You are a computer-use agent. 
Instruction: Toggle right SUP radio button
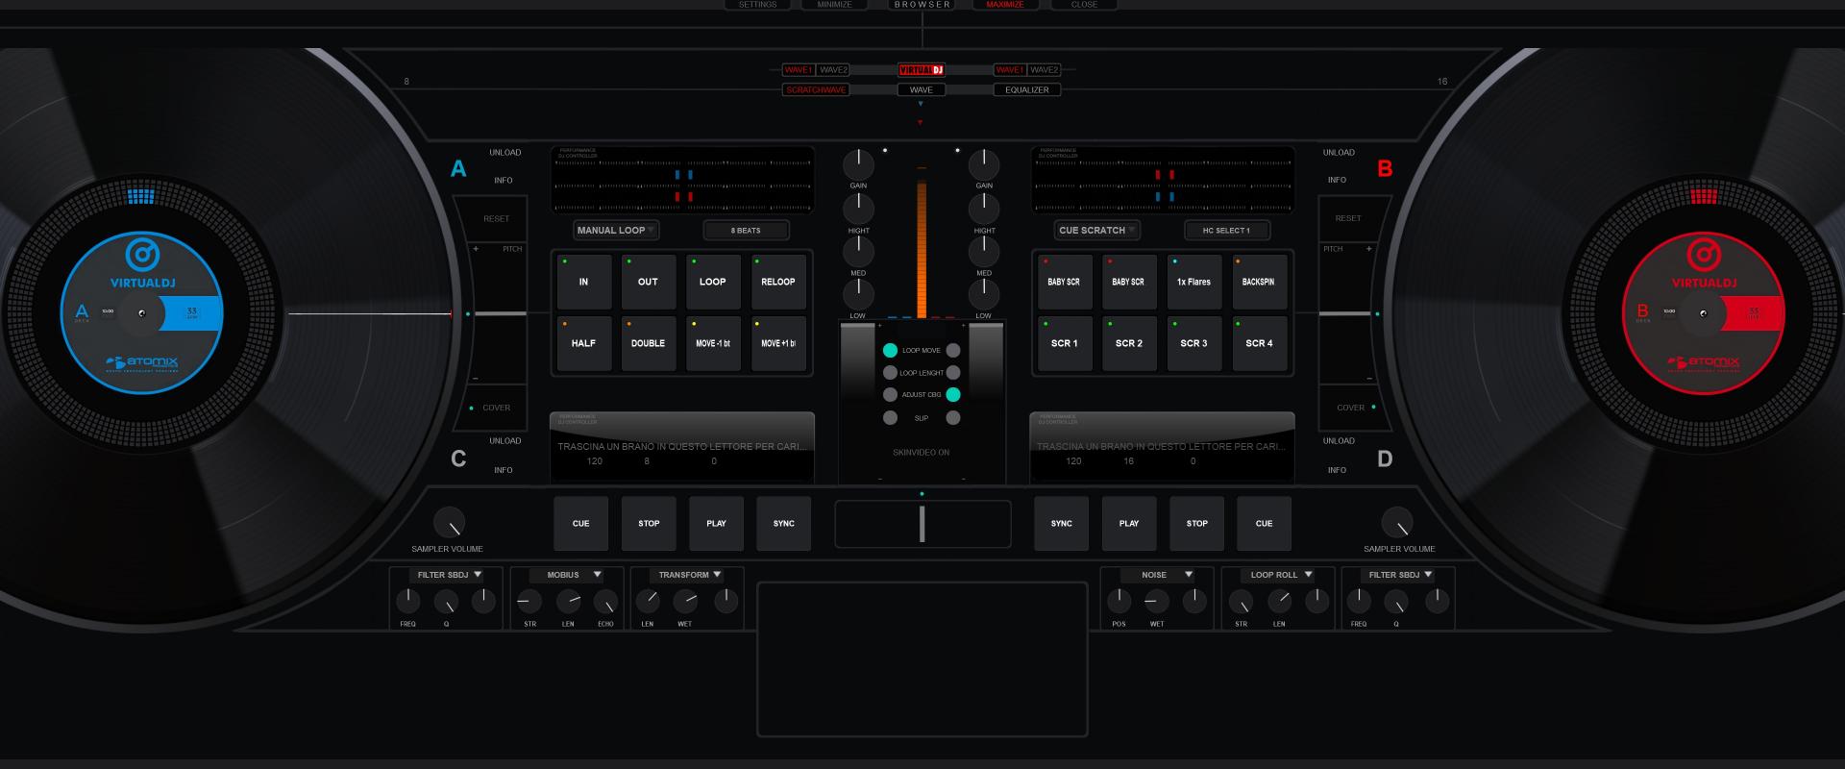(953, 418)
